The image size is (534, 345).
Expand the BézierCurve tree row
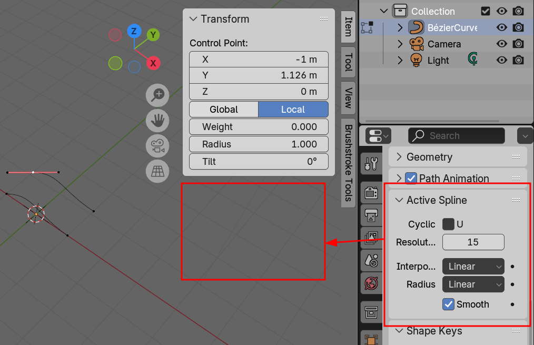click(x=400, y=27)
